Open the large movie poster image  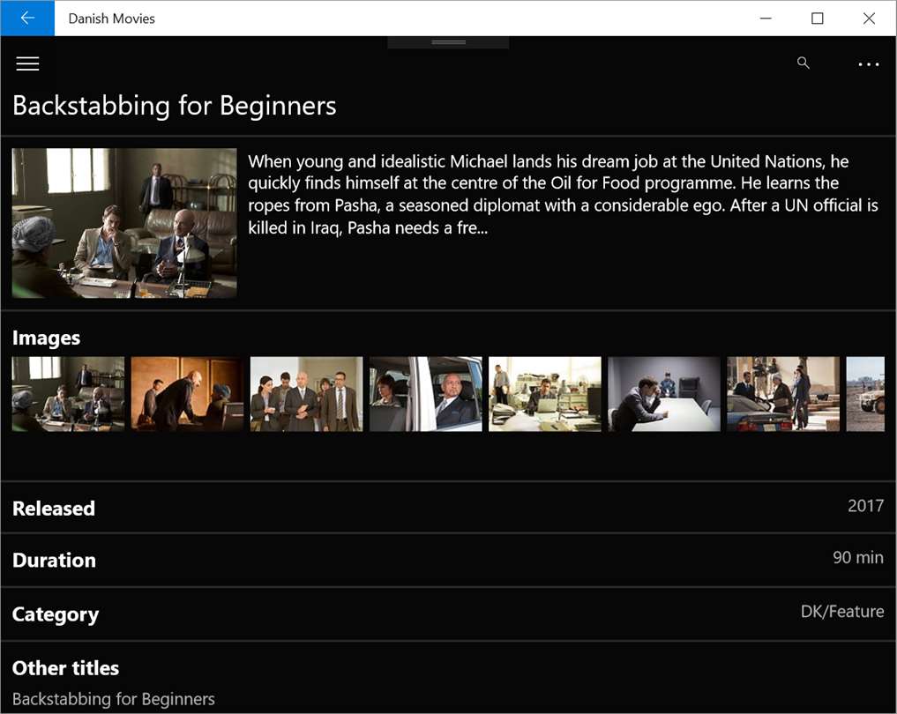(x=124, y=223)
